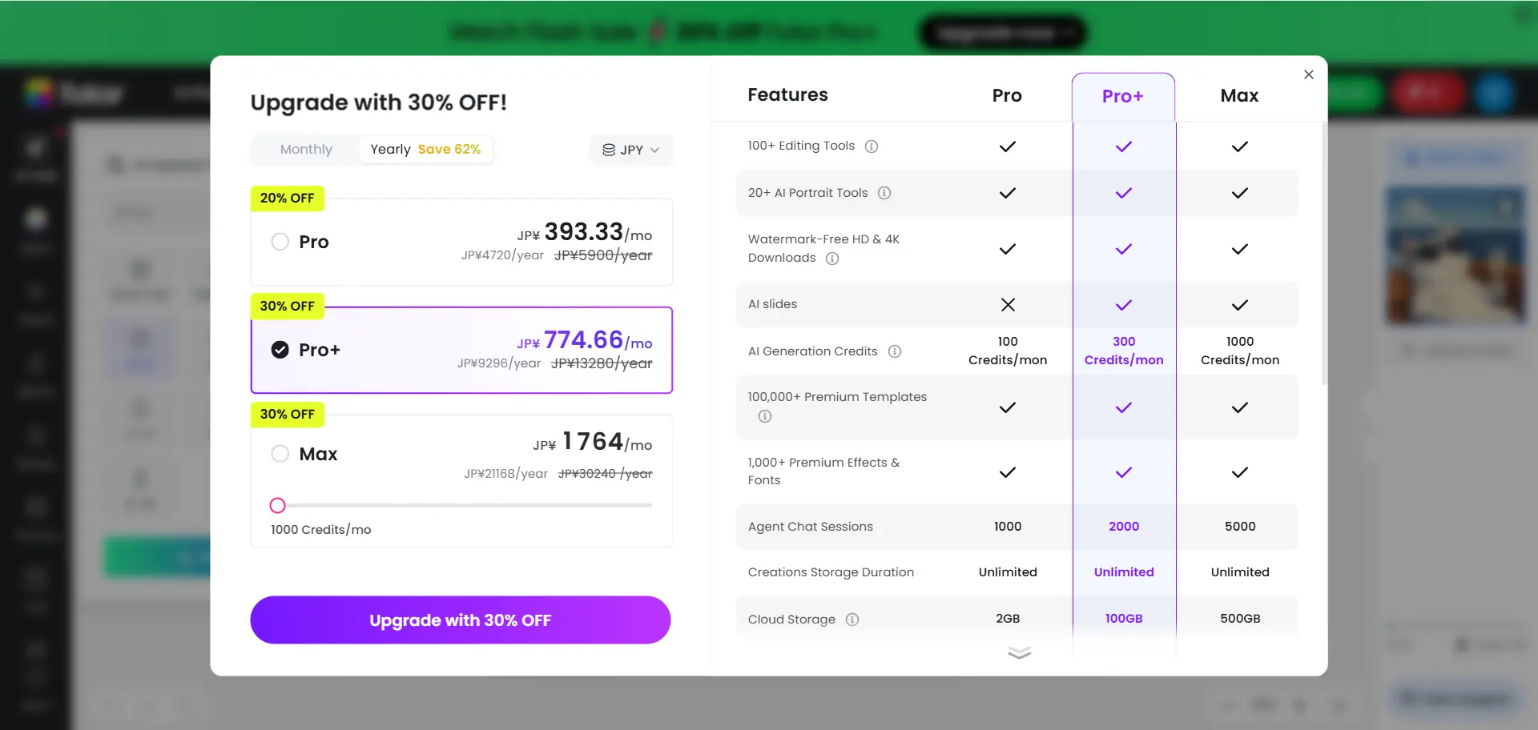Screen dimensions: 1538x730
Task: Click info icon beside 100+ Editing Tools
Action: coord(872,146)
